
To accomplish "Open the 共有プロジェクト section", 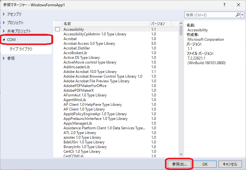I will pos(19,31).
